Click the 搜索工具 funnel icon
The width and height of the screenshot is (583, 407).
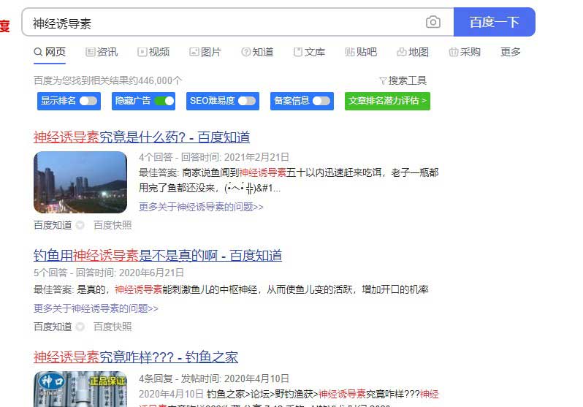coord(383,80)
